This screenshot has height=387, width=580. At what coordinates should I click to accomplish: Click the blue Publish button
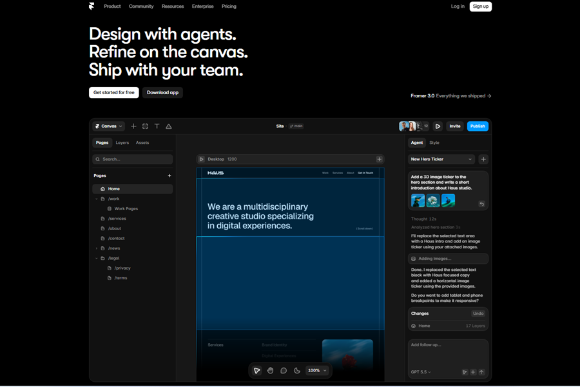click(x=478, y=126)
